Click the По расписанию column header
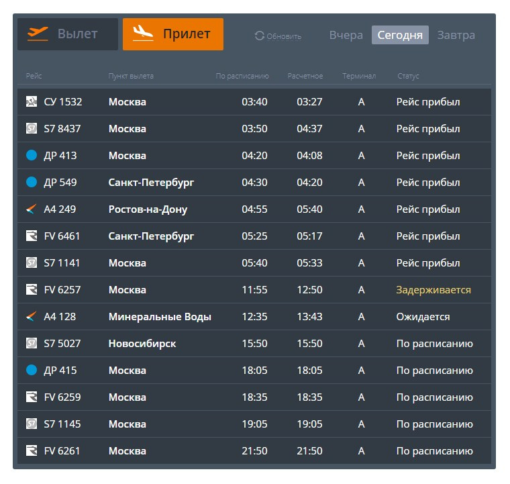Viewport: 510px width, 484px height. click(x=242, y=76)
